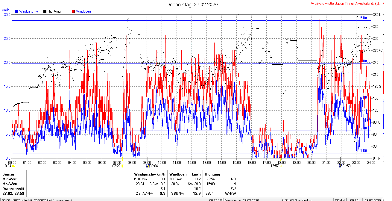Click the 270 W direction axis label
Viewport: 392px width, 201px height.
pos(378,50)
